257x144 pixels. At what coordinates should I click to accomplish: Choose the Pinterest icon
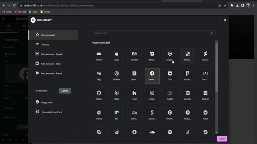coord(170,115)
